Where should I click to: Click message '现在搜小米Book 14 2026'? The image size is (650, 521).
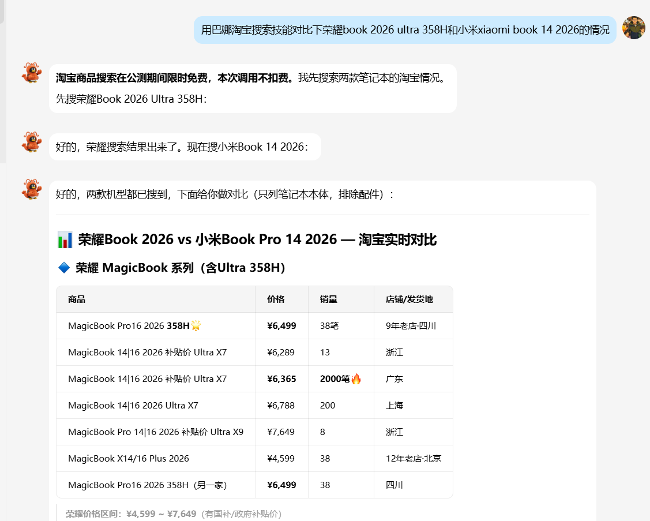tap(247, 147)
